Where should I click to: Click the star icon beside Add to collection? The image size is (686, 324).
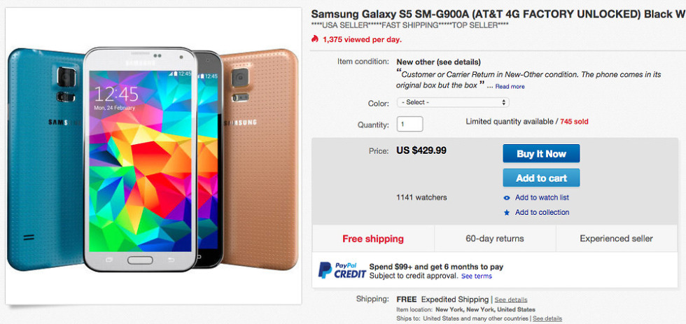click(x=507, y=213)
